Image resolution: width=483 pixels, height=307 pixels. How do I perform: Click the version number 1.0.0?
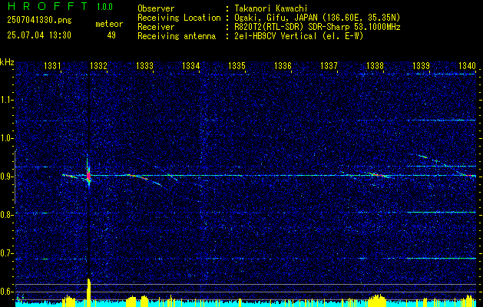[x=104, y=7]
